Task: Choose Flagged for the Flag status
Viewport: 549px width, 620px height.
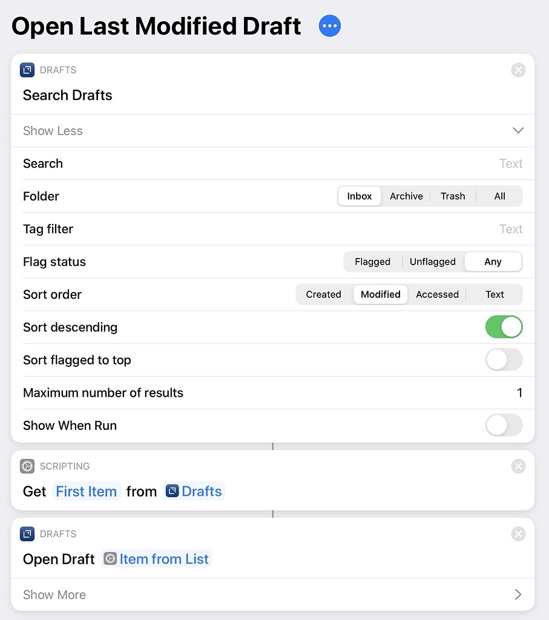Action: (372, 262)
